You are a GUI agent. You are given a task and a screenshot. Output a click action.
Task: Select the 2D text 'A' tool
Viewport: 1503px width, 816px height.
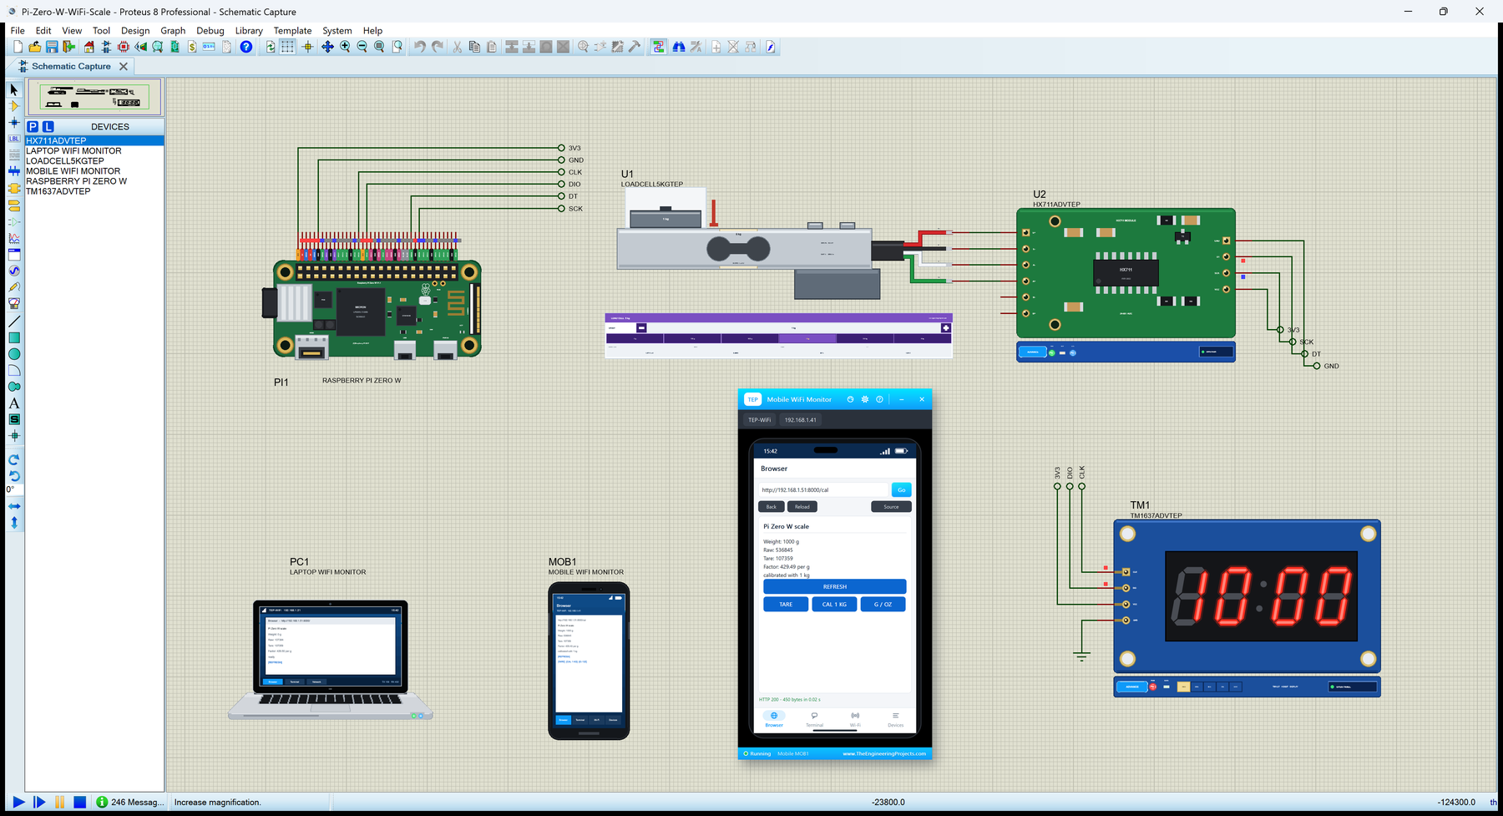point(14,403)
